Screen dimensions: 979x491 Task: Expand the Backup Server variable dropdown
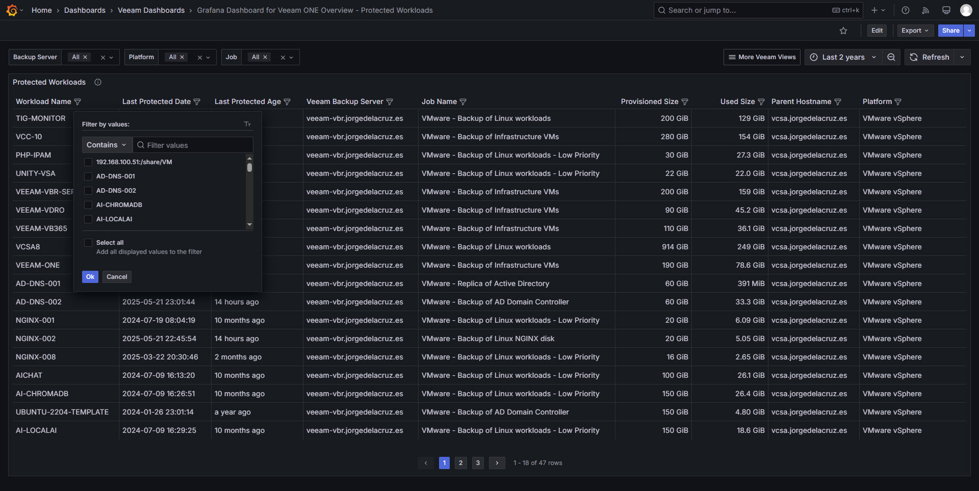[111, 58]
